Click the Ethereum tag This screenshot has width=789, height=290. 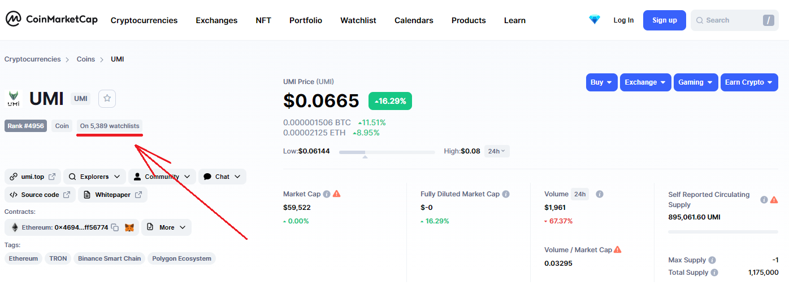pyautogui.click(x=24, y=258)
